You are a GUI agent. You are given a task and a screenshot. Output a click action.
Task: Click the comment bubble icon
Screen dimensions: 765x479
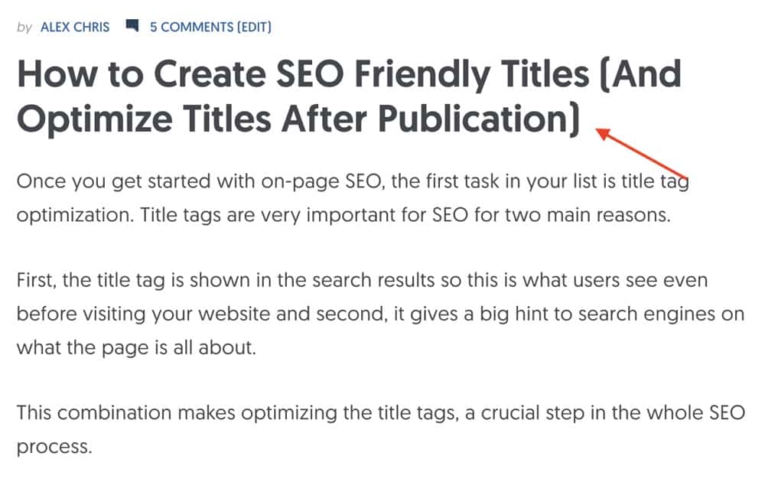coord(132,26)
